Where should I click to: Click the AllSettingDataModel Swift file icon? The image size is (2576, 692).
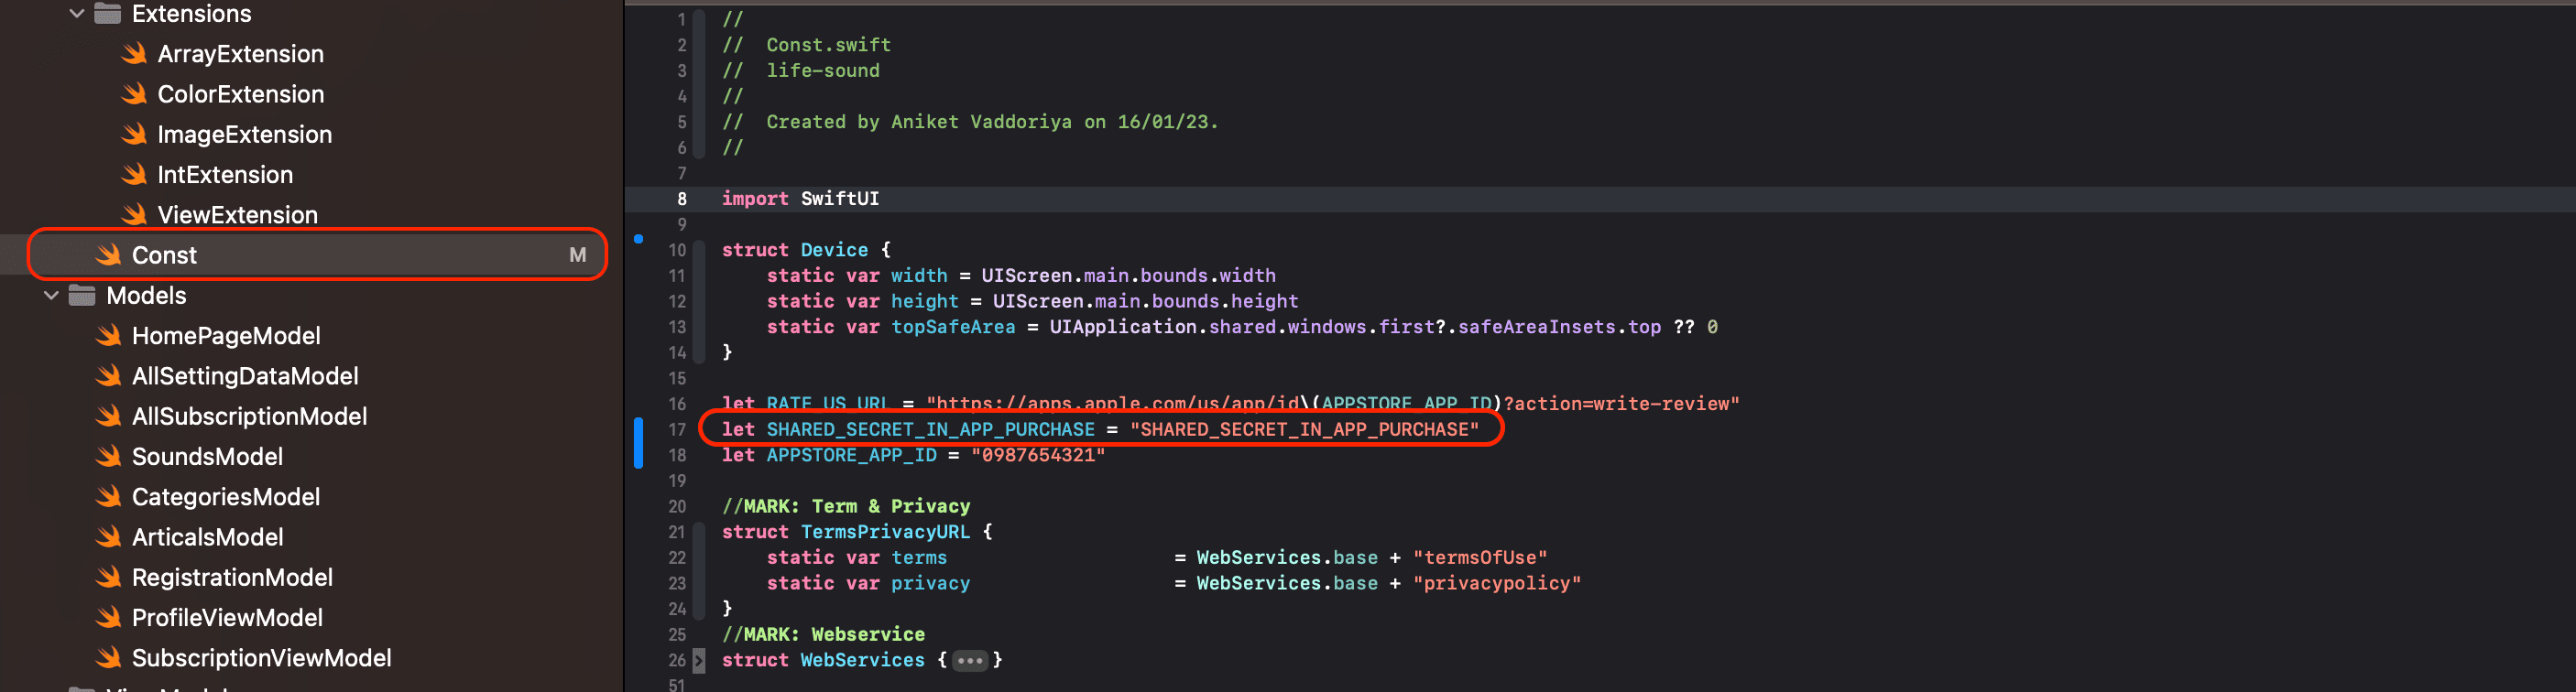coord(108,376)
